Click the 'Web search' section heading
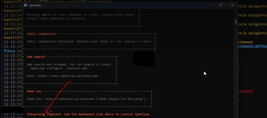267x118 pixels. pyautogui.click(x=36, y=57)
